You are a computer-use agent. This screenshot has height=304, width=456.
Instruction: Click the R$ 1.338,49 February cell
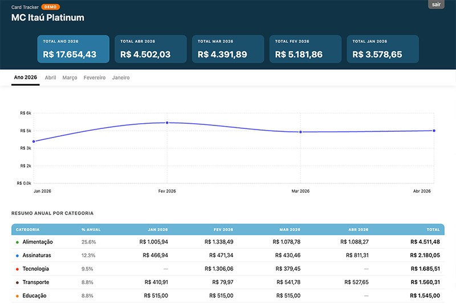pos(219,242)
